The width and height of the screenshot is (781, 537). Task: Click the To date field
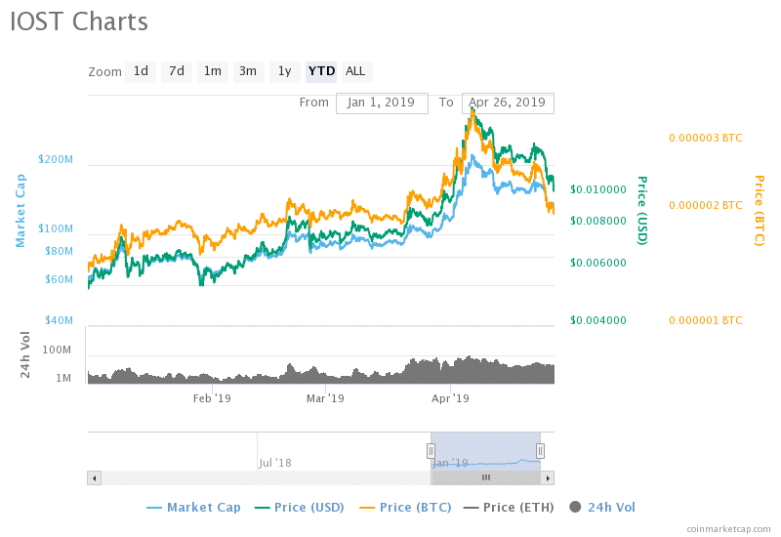click(x=507, y=103)
